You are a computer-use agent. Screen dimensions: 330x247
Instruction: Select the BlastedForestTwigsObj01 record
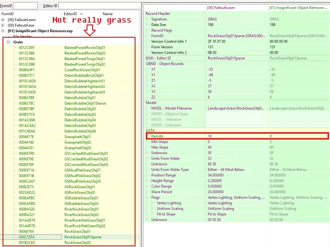pyautogui.click(x=85, y=59)
